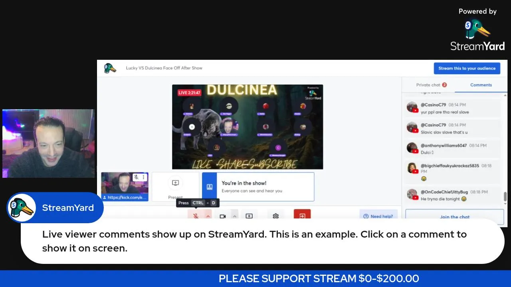Click the Private chat unread badge
The image size is (511, 287).
(x=444, y=85)
